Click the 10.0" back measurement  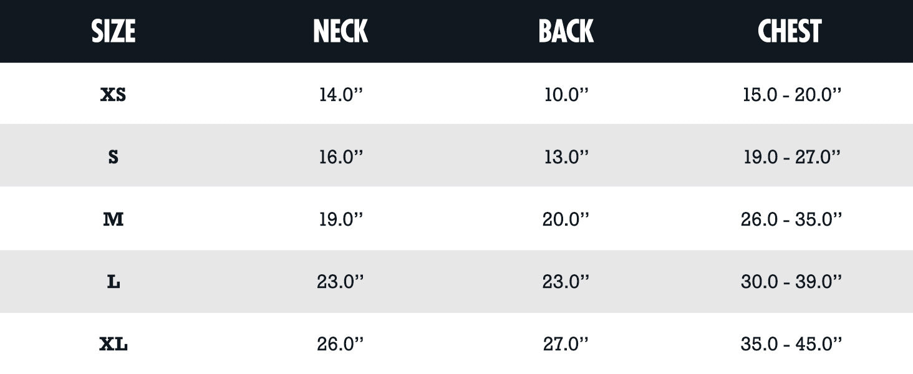566,95
